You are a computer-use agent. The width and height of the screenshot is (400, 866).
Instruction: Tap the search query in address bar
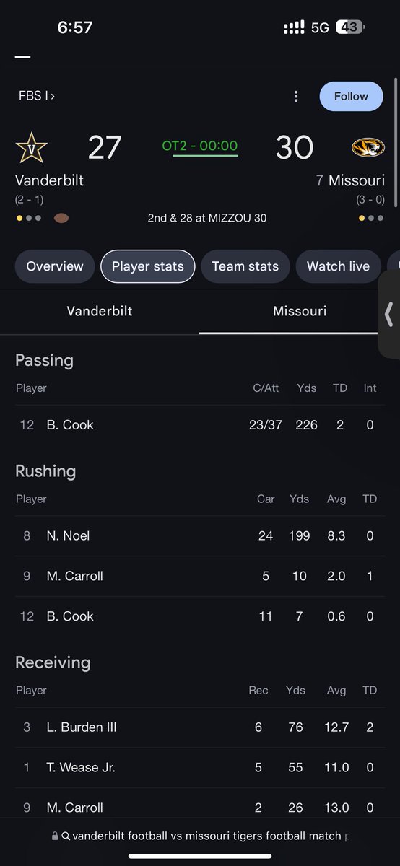point(207,836)
